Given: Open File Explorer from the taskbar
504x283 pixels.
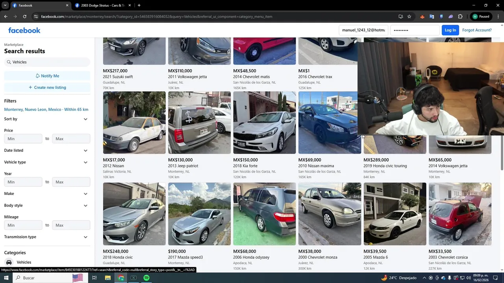Looking at the screenshot, I should [107, 278].
